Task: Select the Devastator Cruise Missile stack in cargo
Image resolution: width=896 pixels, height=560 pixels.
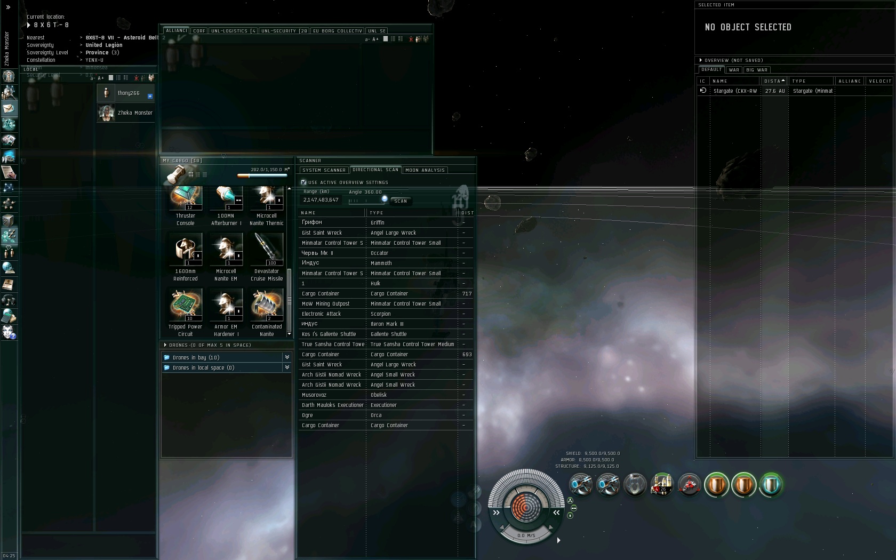Action: (x=267, y=257)
